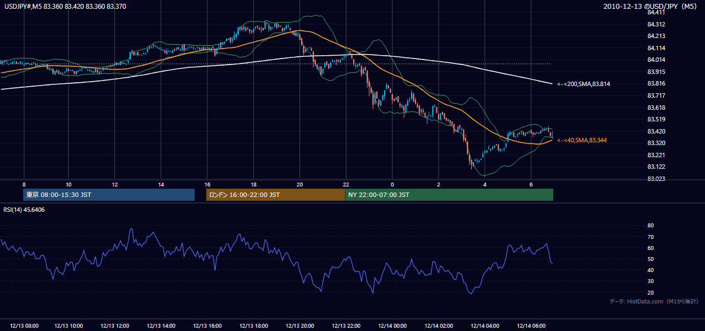705x331 pixels.
Task: Click price axis value 84.213
Action: coord(656,36)
